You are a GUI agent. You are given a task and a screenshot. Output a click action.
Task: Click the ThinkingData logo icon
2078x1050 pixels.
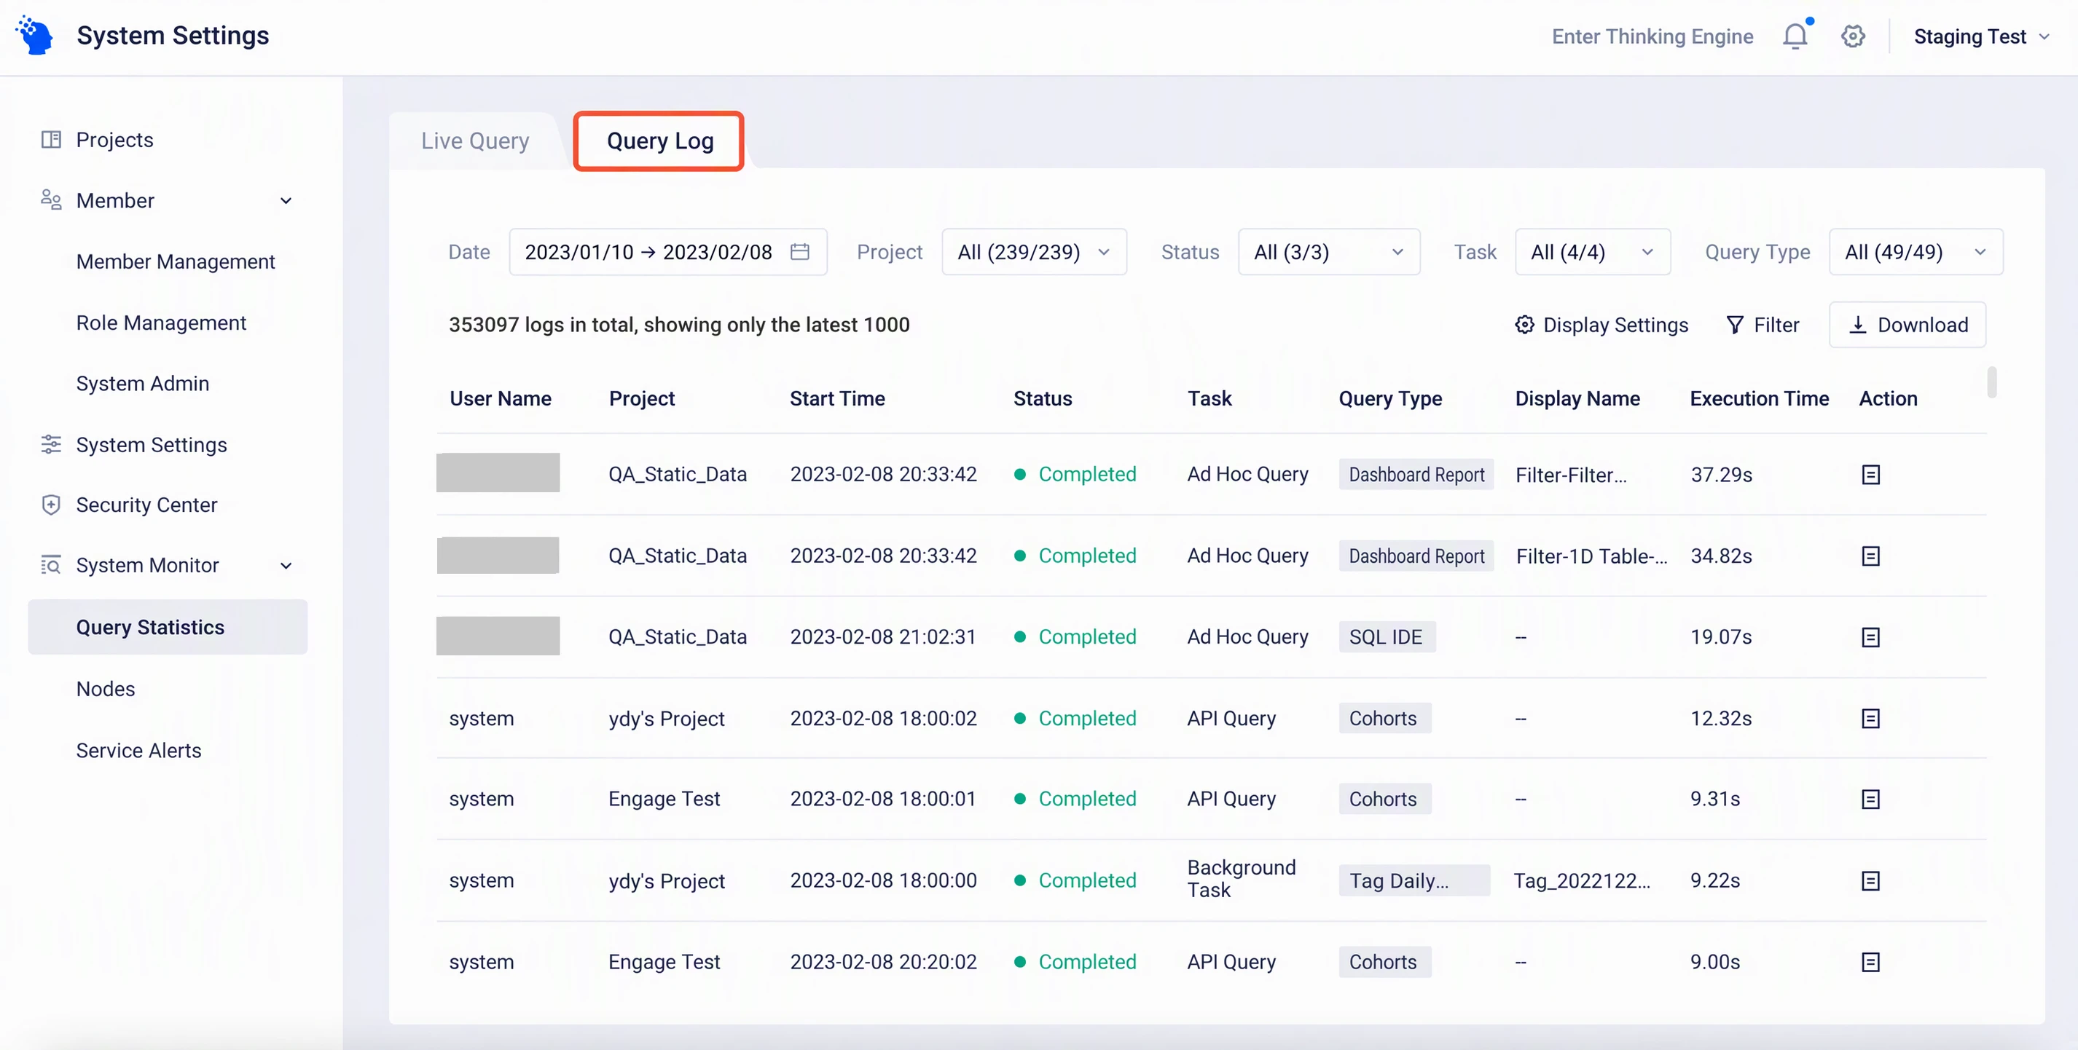pos(35,36)
